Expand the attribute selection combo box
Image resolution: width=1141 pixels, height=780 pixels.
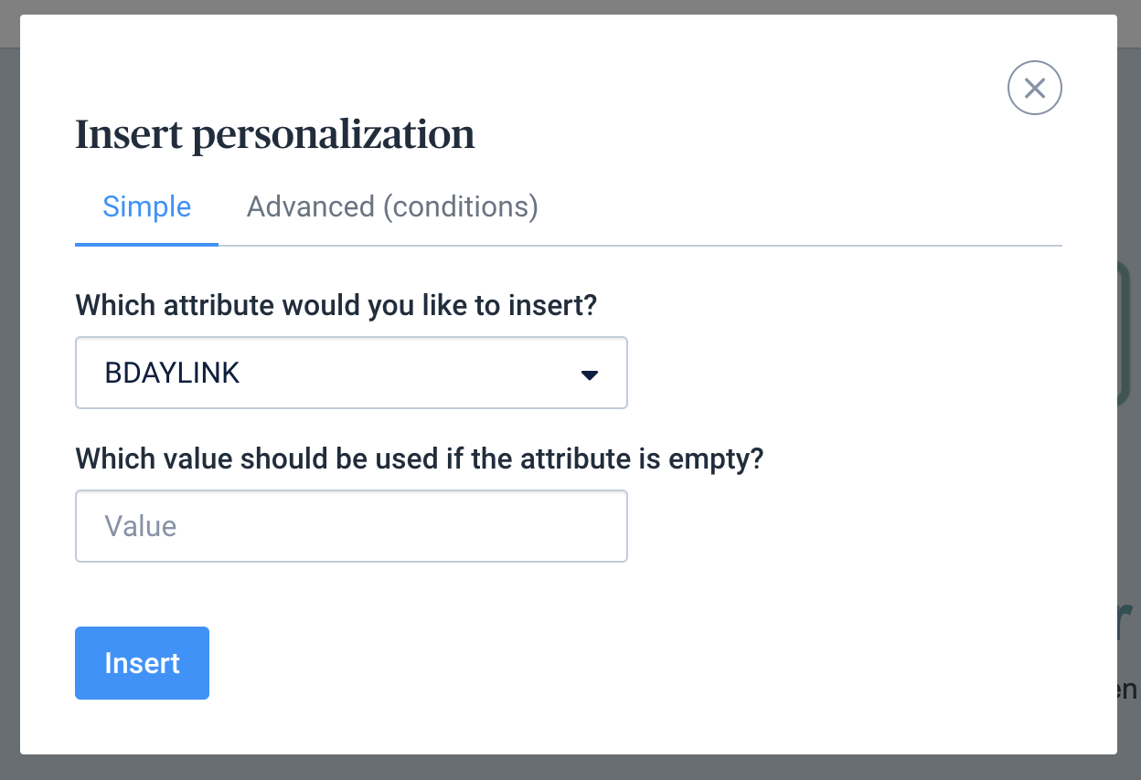pyautogui.click(x=351, y=373)
